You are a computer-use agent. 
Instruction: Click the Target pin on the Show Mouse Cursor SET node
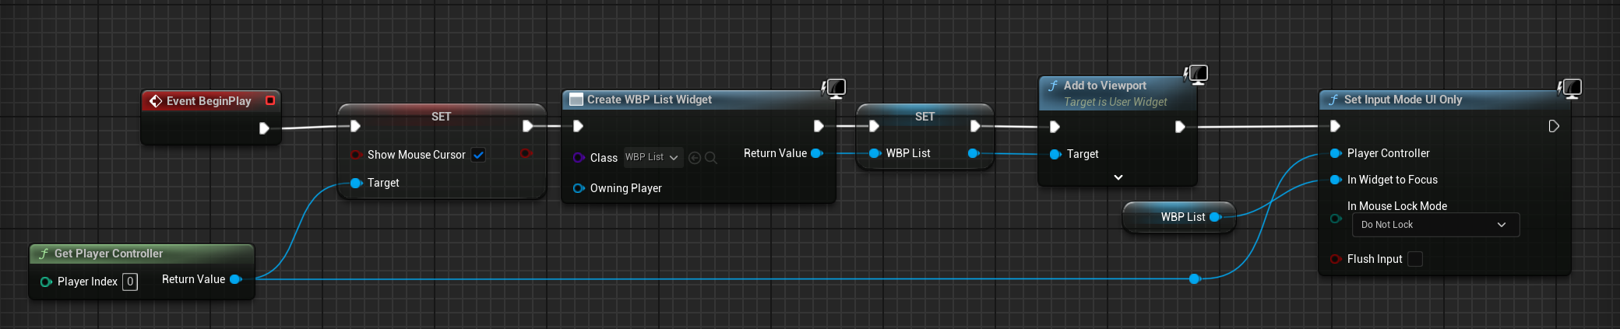click(x=356, y=183)
